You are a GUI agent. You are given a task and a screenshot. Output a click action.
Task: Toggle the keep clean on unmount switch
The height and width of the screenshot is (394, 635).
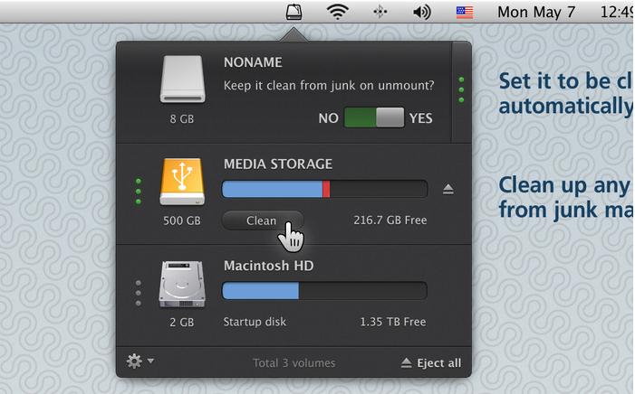click(374, 117)
